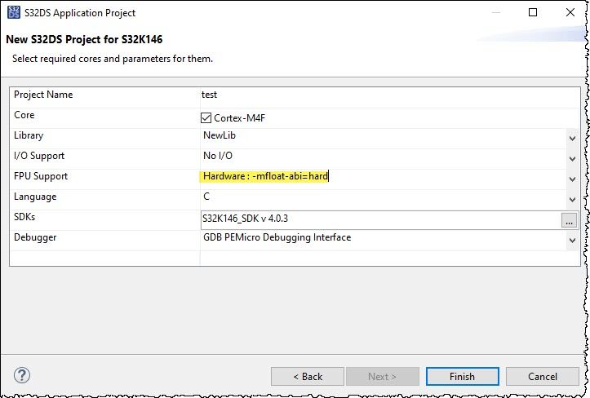This screenshot has width=590, height=398.
Task: Expand the Library dropdown arrow
Action: [572, 139]
